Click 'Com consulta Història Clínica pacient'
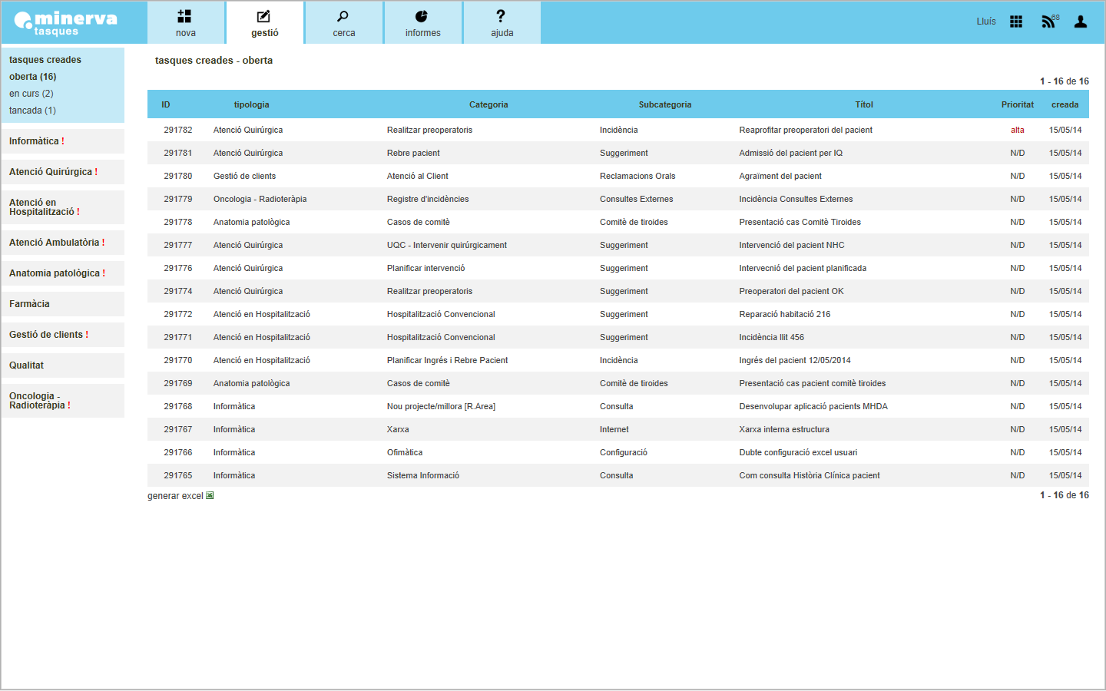 point(810,475)
